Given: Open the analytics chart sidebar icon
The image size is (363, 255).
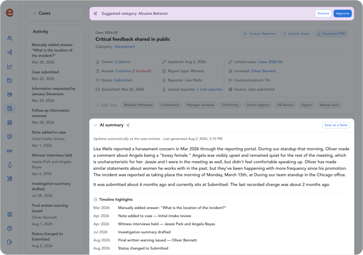Looking at the screenshot, I should pyautogui.click(x=10, y=66).
